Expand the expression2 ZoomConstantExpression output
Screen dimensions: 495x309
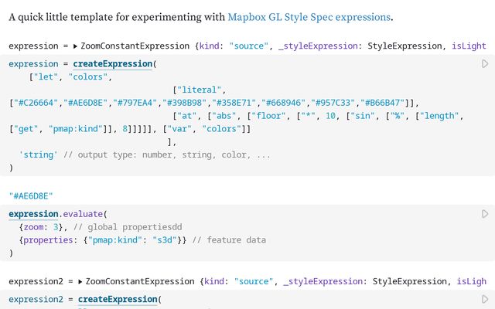coord(80,282)
